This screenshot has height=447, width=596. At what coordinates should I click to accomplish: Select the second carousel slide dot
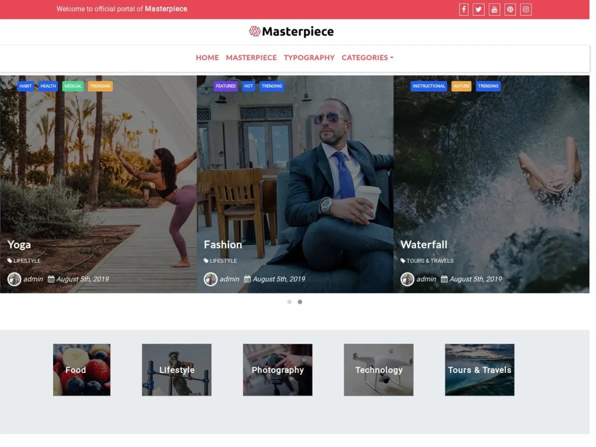(300, 302)
